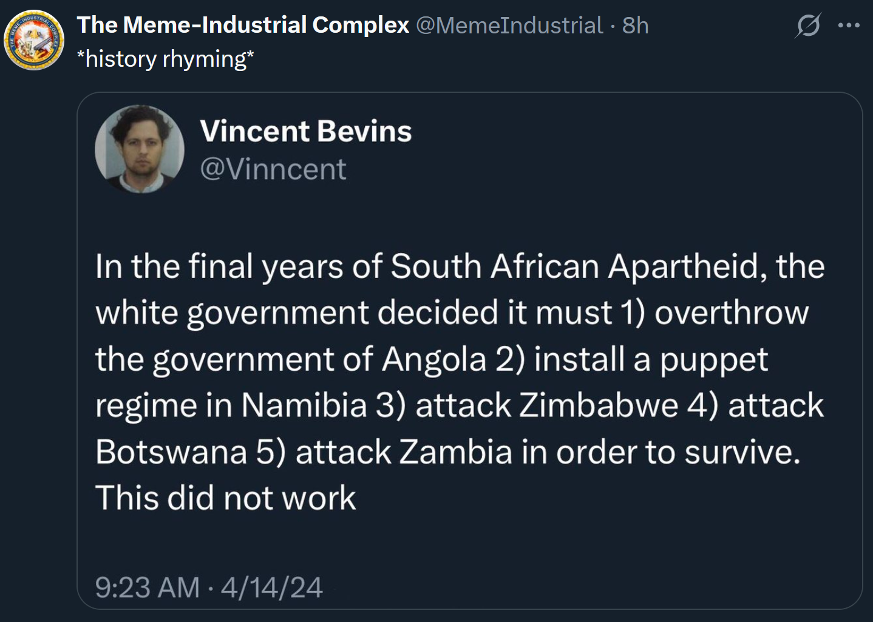
Task: Open the Grok explain-post icon
Action: click(808, 25)
